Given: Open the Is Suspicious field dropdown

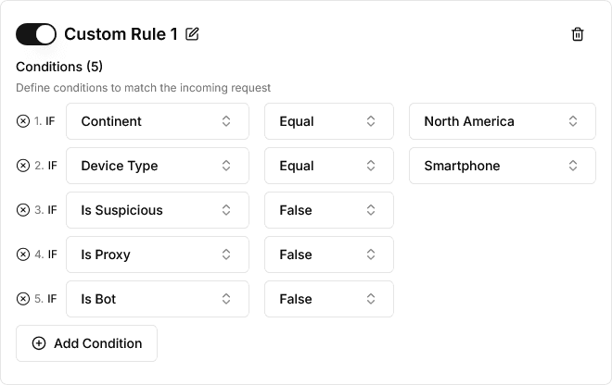Looking at the screenshot, I should (157, 210).
